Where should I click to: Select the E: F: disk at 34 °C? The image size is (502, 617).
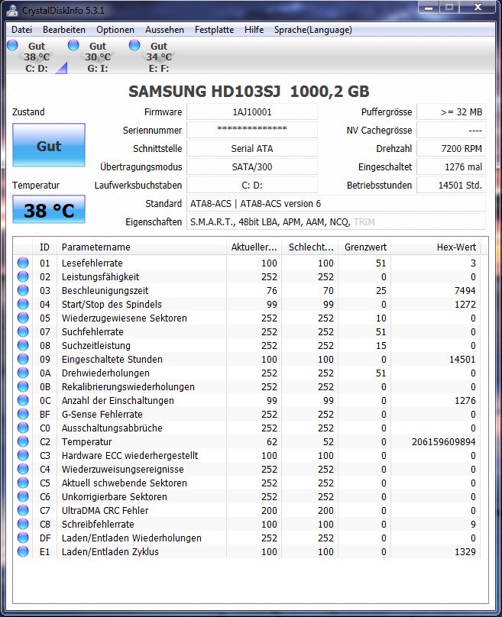(158, 57)
